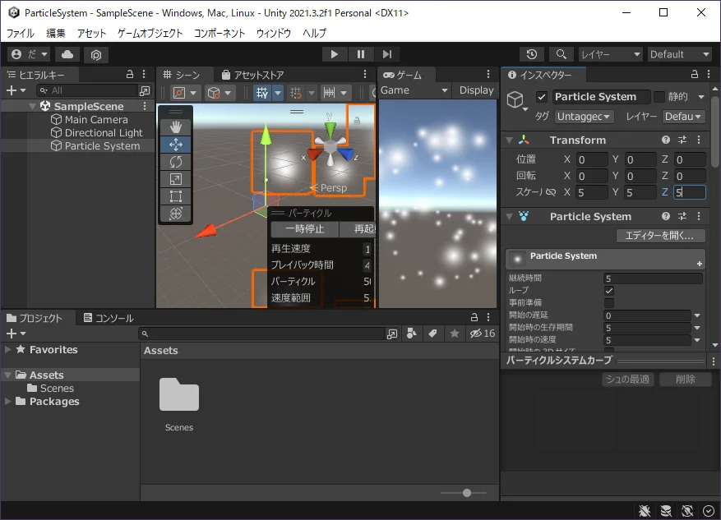Collapse the Transform component foldout
This screenshot has height=520, width=721.
(x=510, y=140)
